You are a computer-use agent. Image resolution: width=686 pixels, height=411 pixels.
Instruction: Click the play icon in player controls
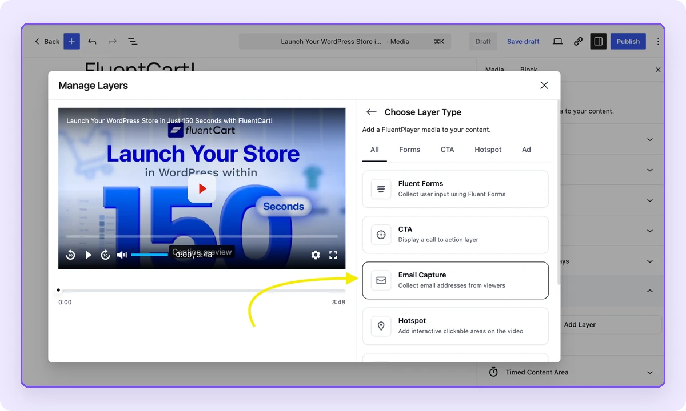pyautogui.click(x=88, y=255)
